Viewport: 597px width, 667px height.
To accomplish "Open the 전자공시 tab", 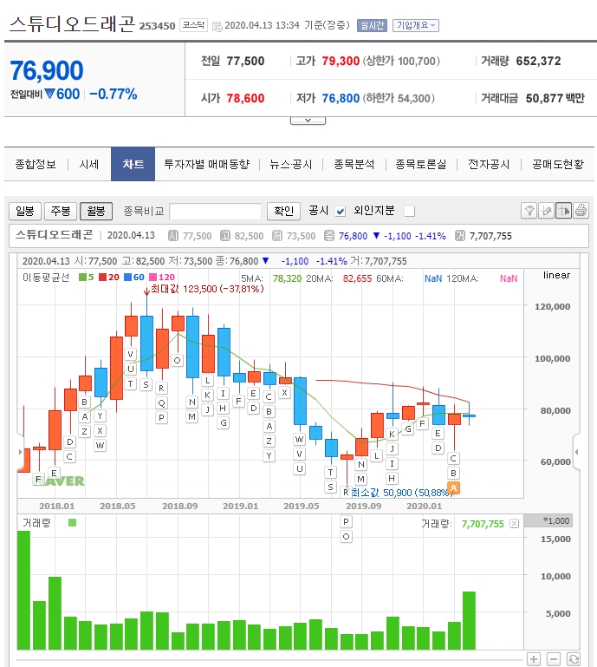I will (x=489, y=164).
